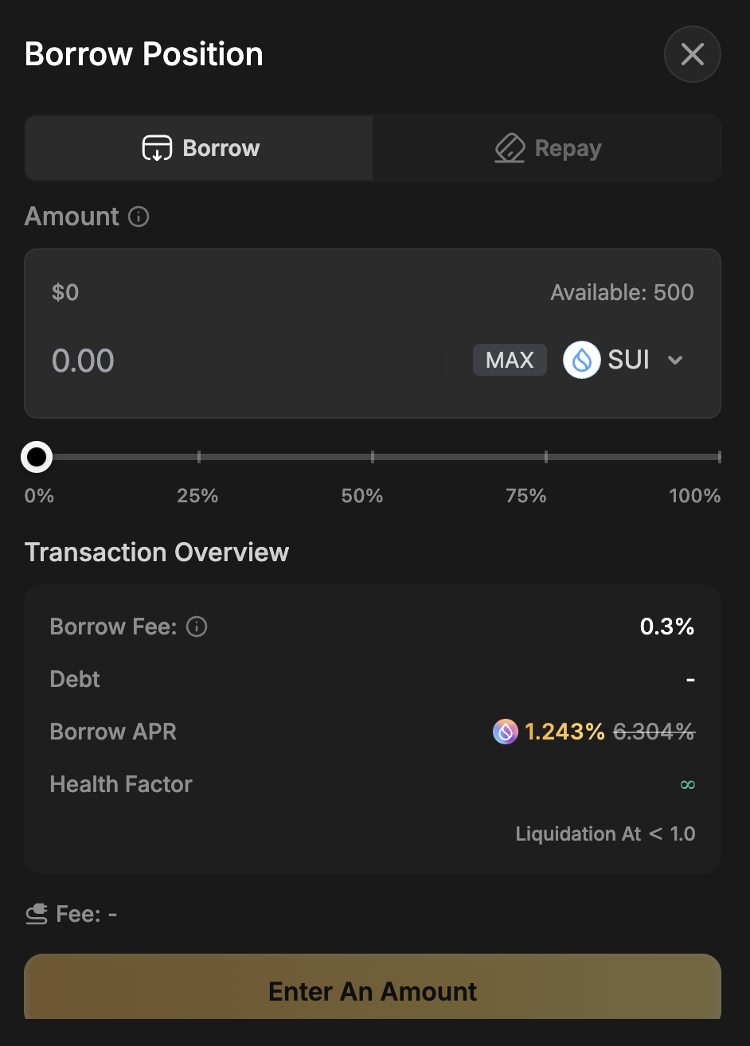
Task: Expand the SUI token dropdown chevron
Action: [675, 361]
